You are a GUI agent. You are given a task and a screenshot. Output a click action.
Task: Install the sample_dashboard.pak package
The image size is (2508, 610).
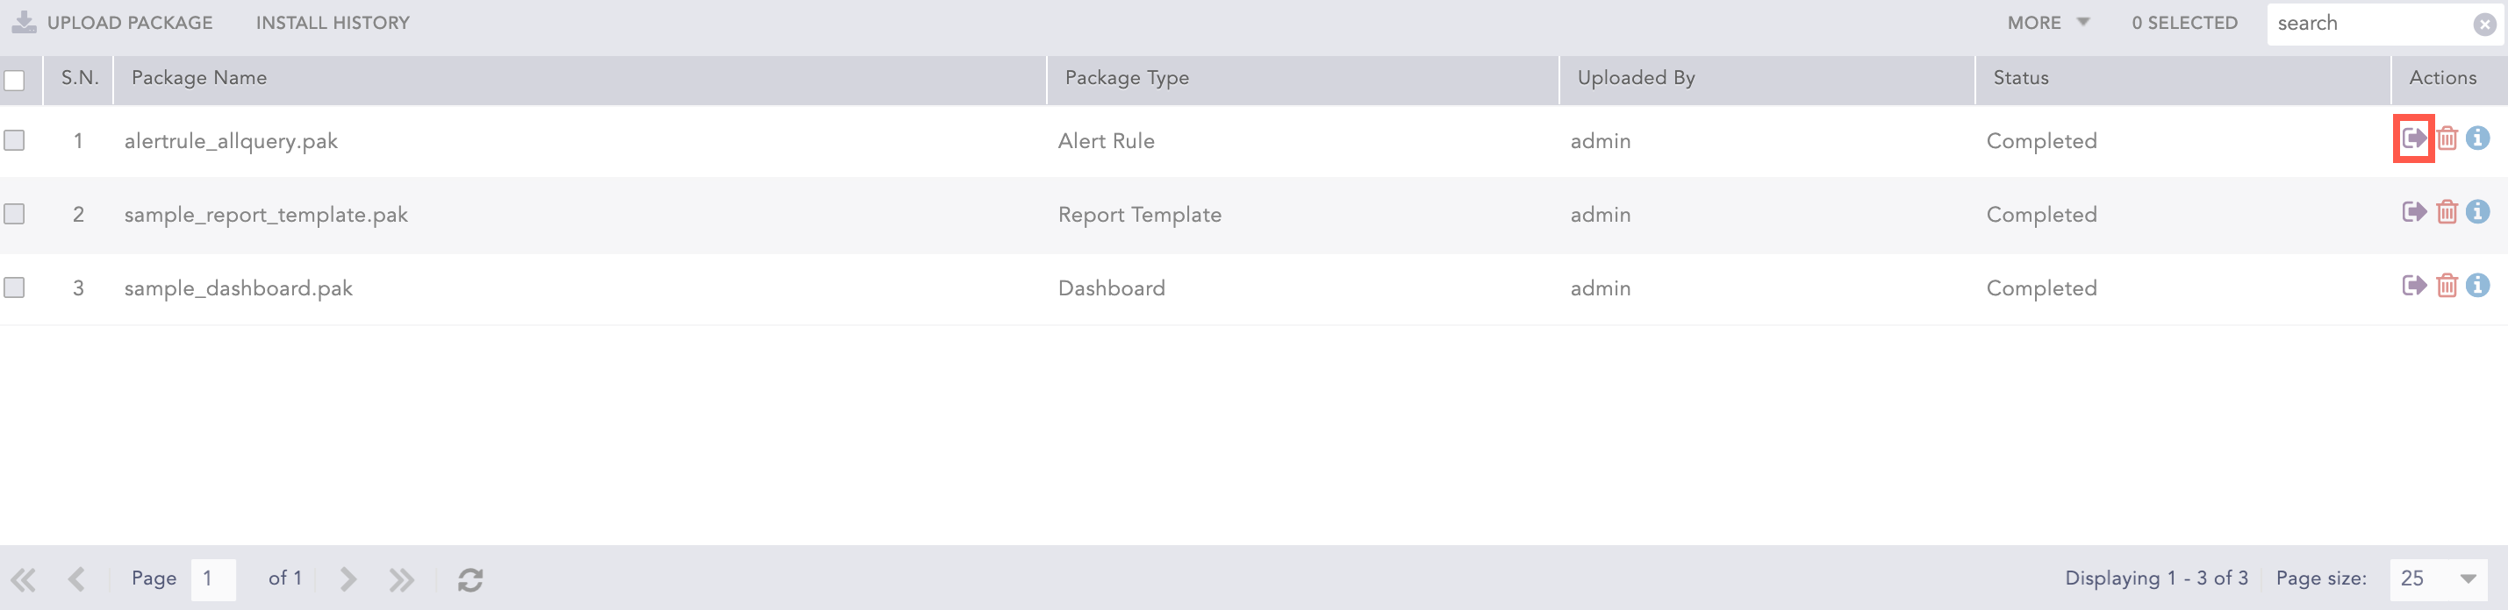2416,286
